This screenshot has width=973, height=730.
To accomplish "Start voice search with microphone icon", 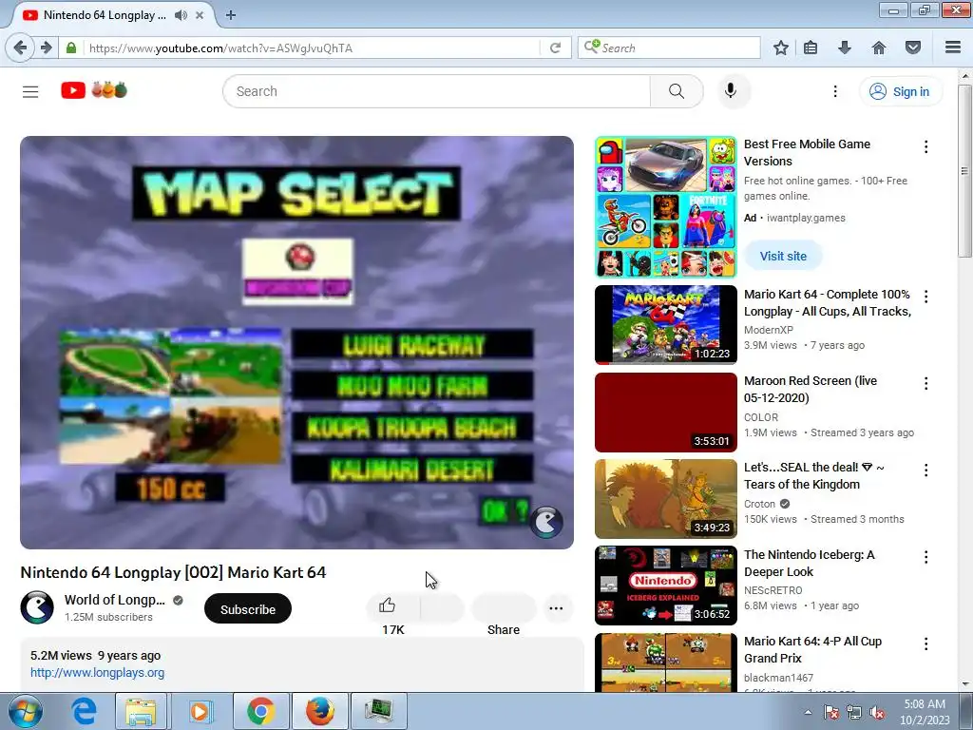I will coord(731,90).
